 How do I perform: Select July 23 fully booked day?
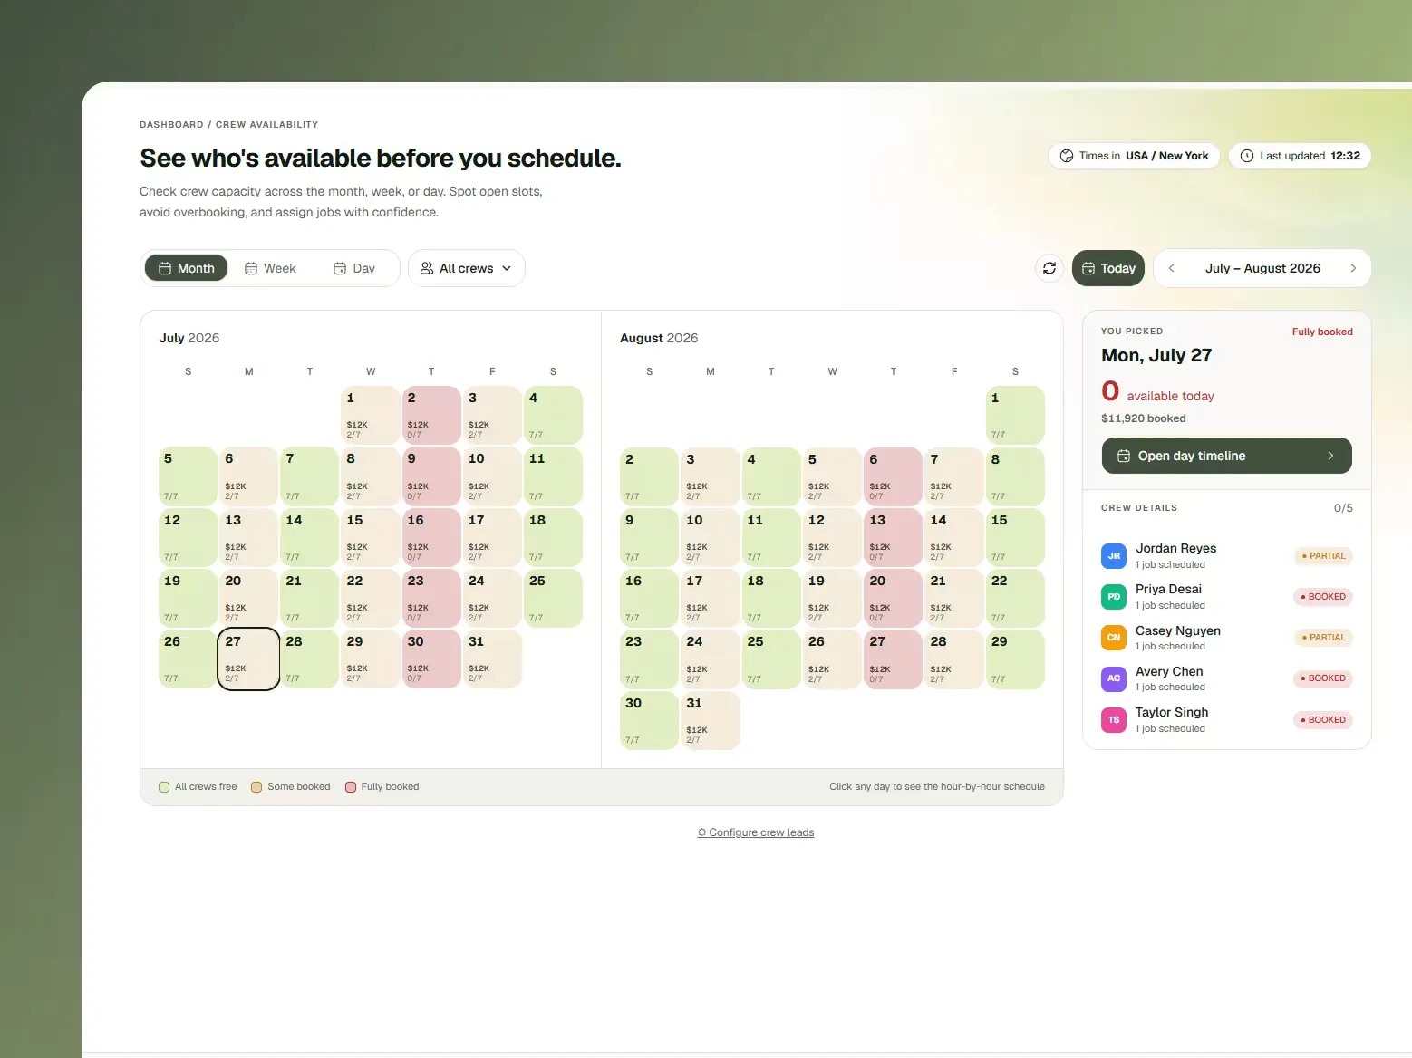pyautogui.click(x=431, y=599)
